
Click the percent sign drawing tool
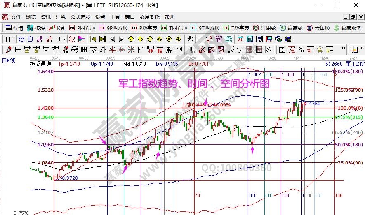(x=301, y=50)
